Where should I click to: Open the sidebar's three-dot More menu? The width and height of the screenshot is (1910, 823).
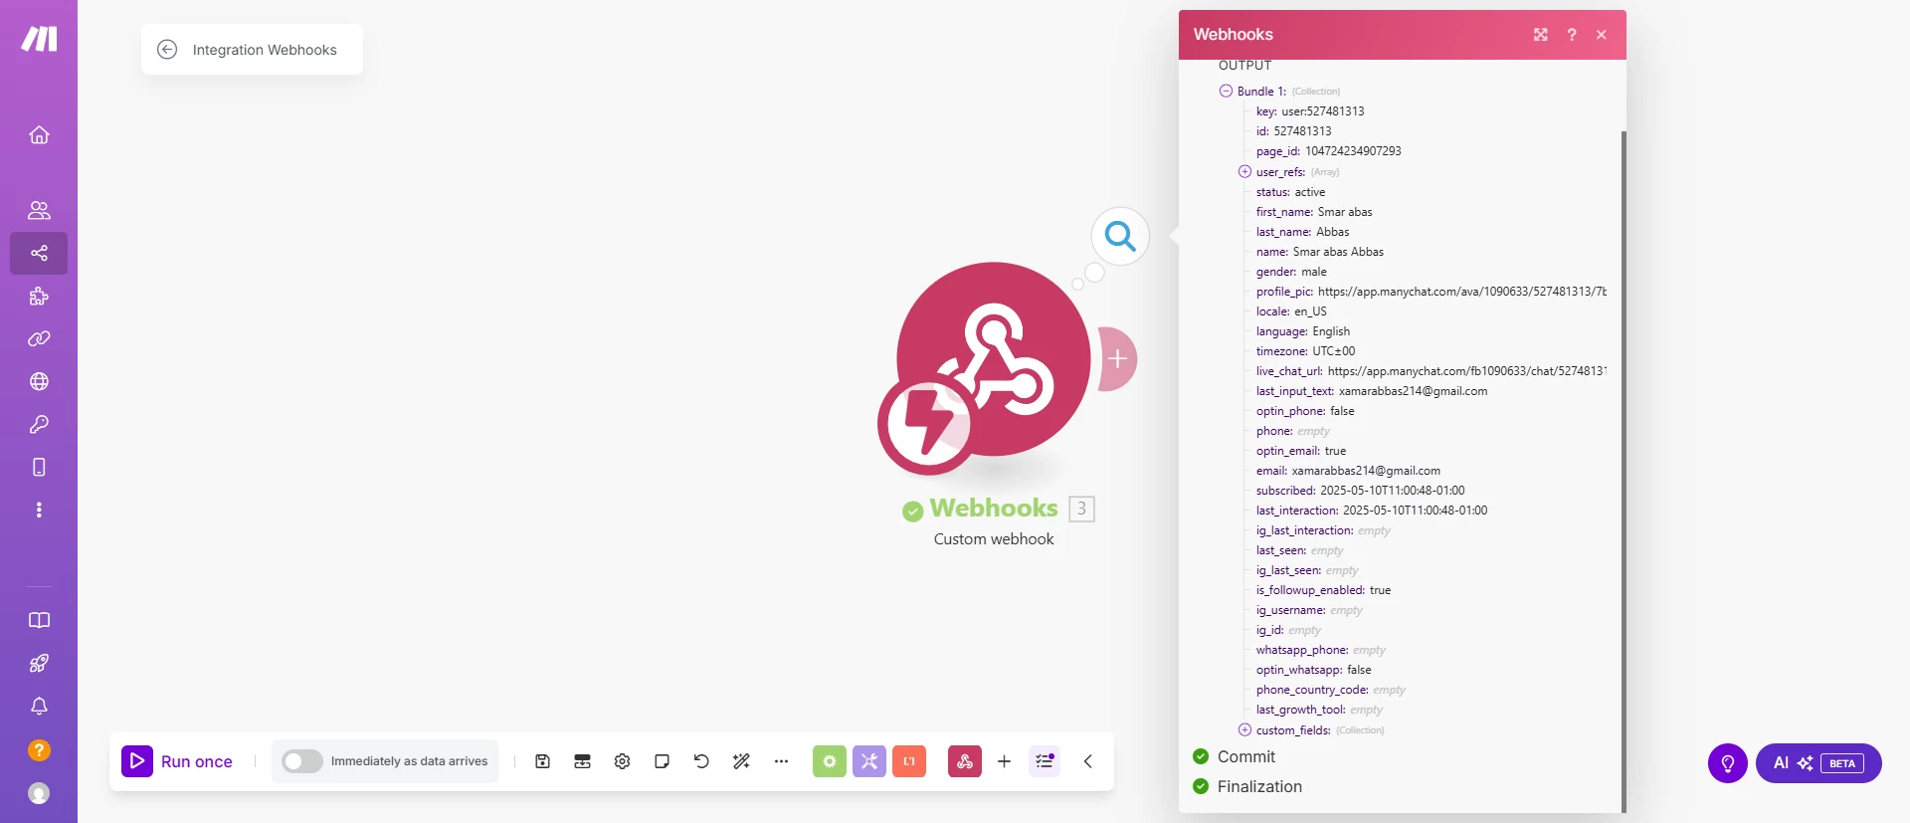[39, 510]
